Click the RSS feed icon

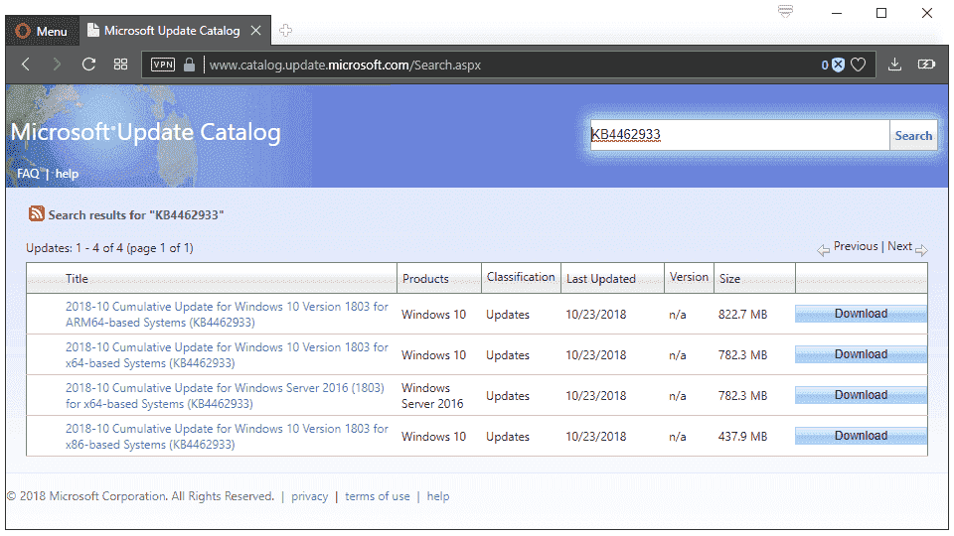[x=37, y=213]
